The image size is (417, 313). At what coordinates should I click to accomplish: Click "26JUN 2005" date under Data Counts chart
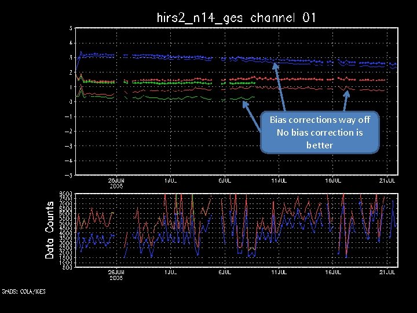coord(116,275)
